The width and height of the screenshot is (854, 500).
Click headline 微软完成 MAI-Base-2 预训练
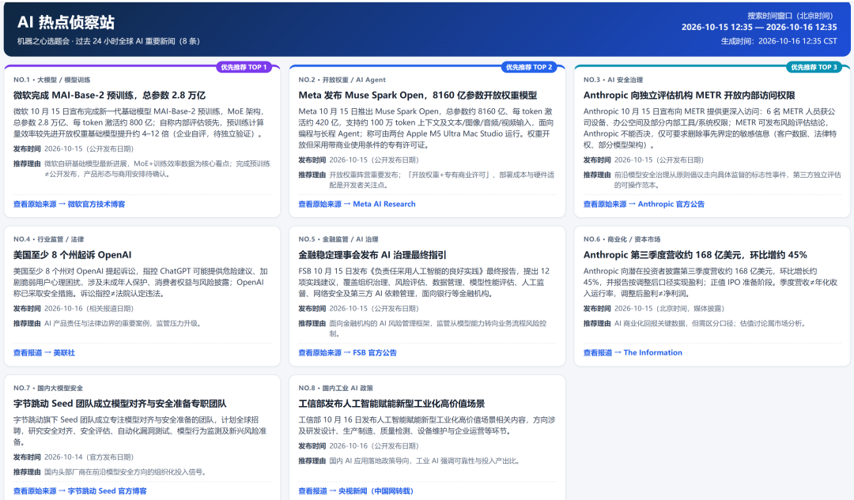(x=109, y=96)
